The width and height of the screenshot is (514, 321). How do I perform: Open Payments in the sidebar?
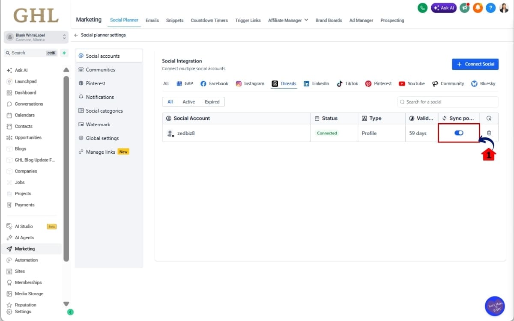[x=24, y=205]
